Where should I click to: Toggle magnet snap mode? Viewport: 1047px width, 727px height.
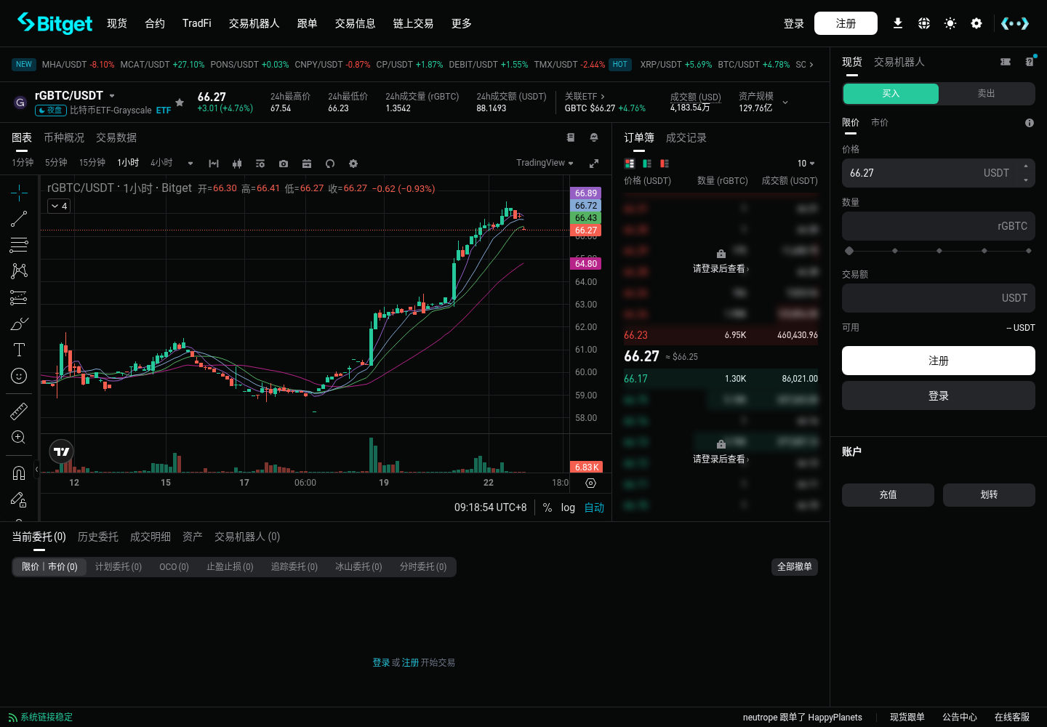pos(19,473)
